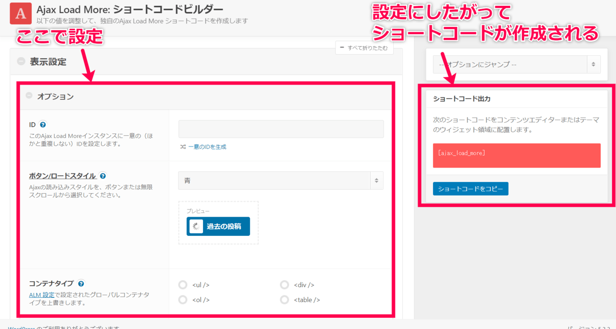
Task: Click the オプション section heading text
Action: [x=55, y=96]
